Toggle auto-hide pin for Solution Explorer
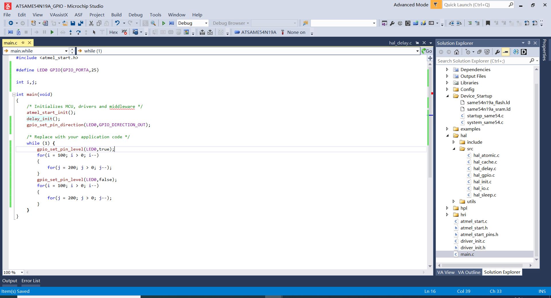 pyautogui.click(x=529, y=43)
